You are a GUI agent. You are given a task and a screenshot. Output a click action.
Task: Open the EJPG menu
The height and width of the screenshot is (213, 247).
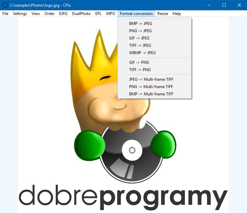63,14
